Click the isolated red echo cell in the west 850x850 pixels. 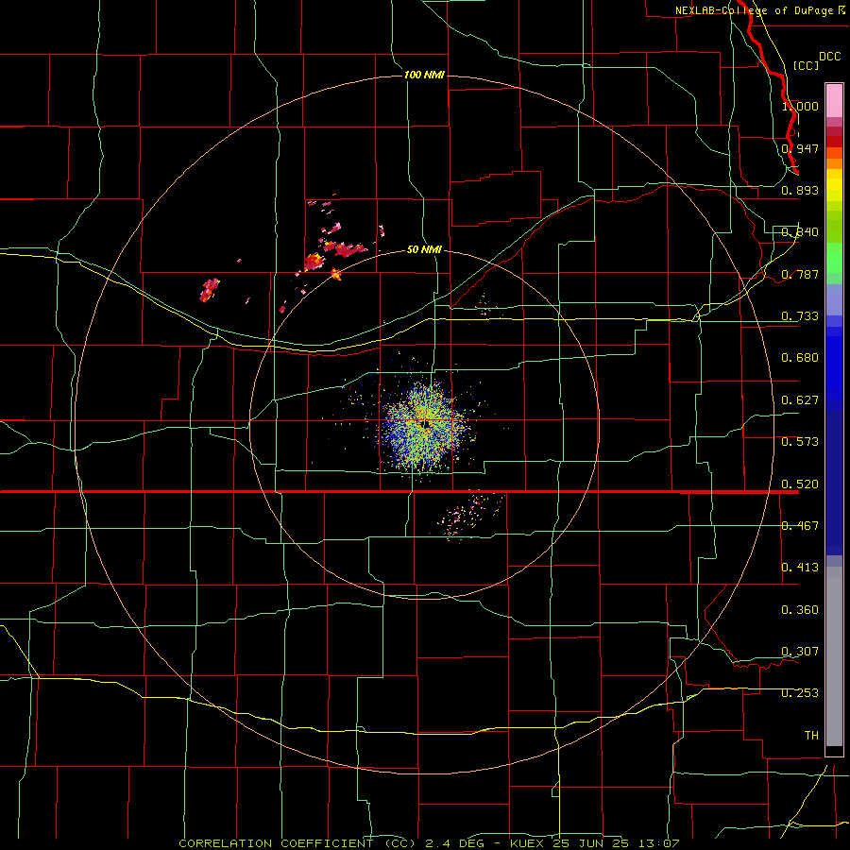click(210, 290)
